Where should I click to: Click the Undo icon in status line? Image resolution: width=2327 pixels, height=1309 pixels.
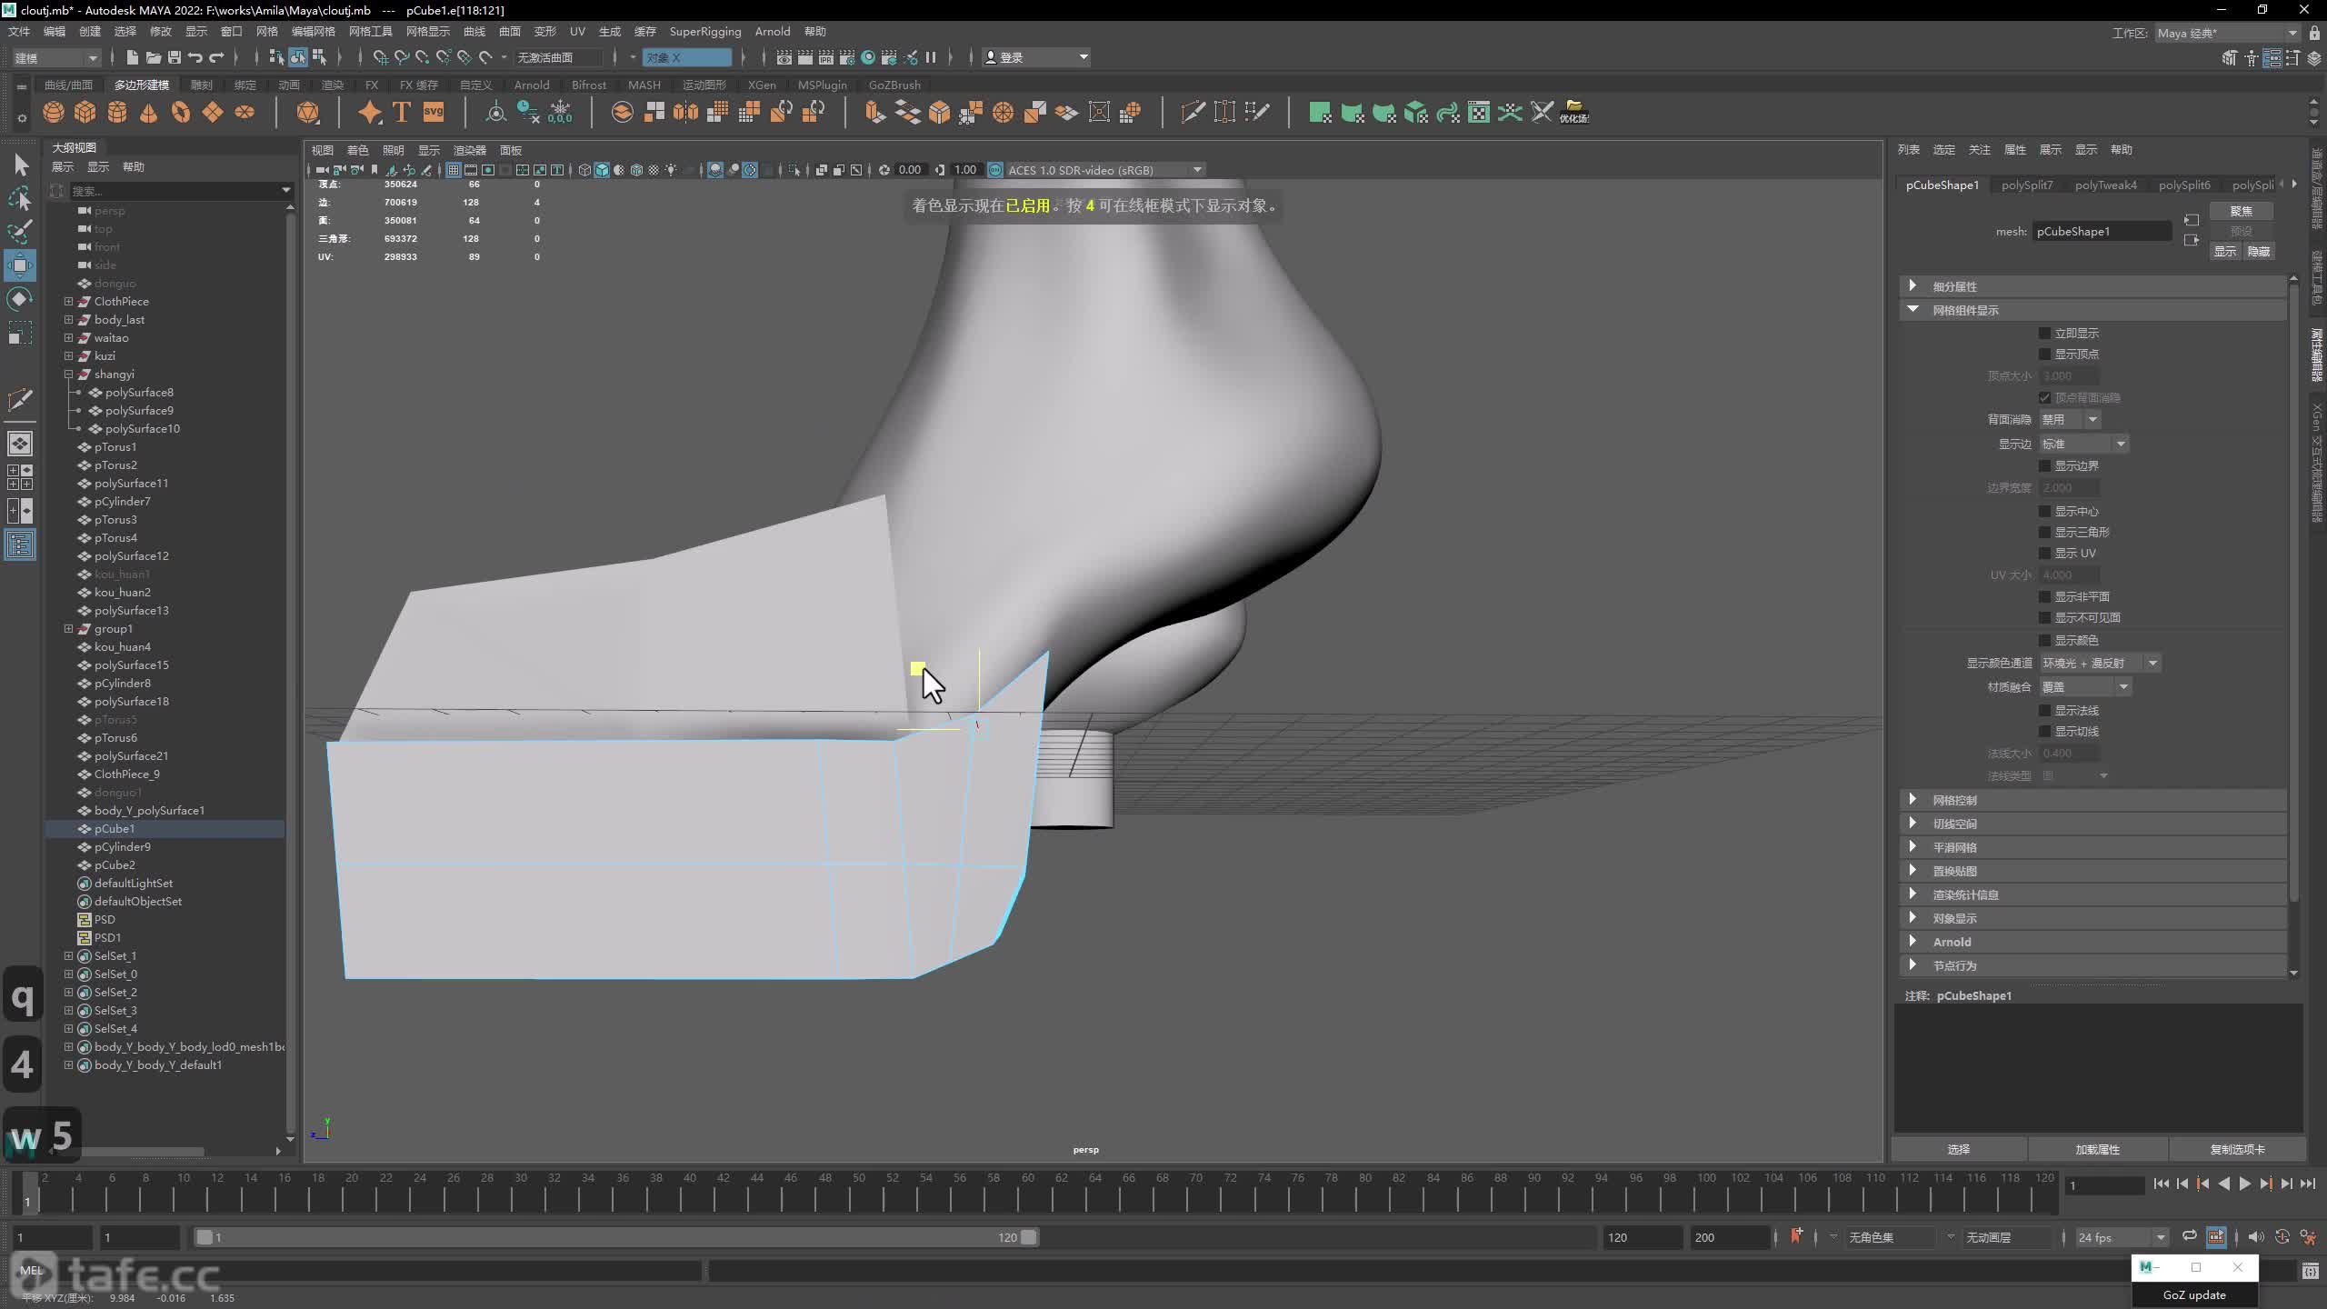(x=195, y=57)
